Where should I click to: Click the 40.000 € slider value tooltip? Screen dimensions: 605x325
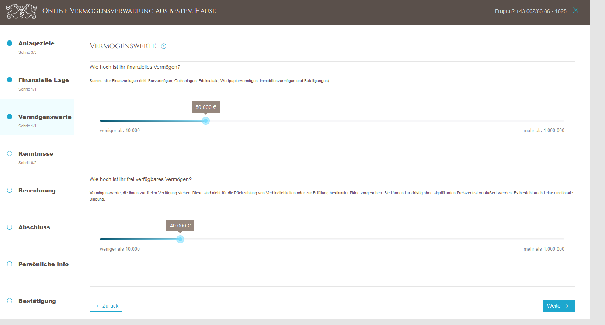(x=180, y=226)
